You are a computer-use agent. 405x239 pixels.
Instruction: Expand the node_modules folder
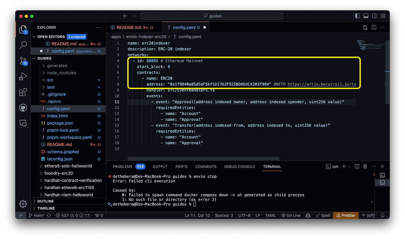pyautogui.click(x=61, y=73)
